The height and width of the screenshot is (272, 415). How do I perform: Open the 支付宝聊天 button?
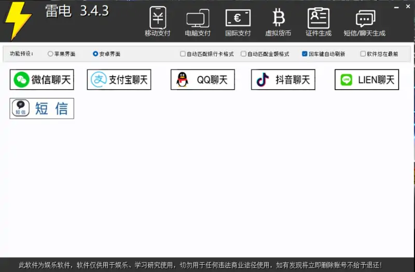coord(119,80)
